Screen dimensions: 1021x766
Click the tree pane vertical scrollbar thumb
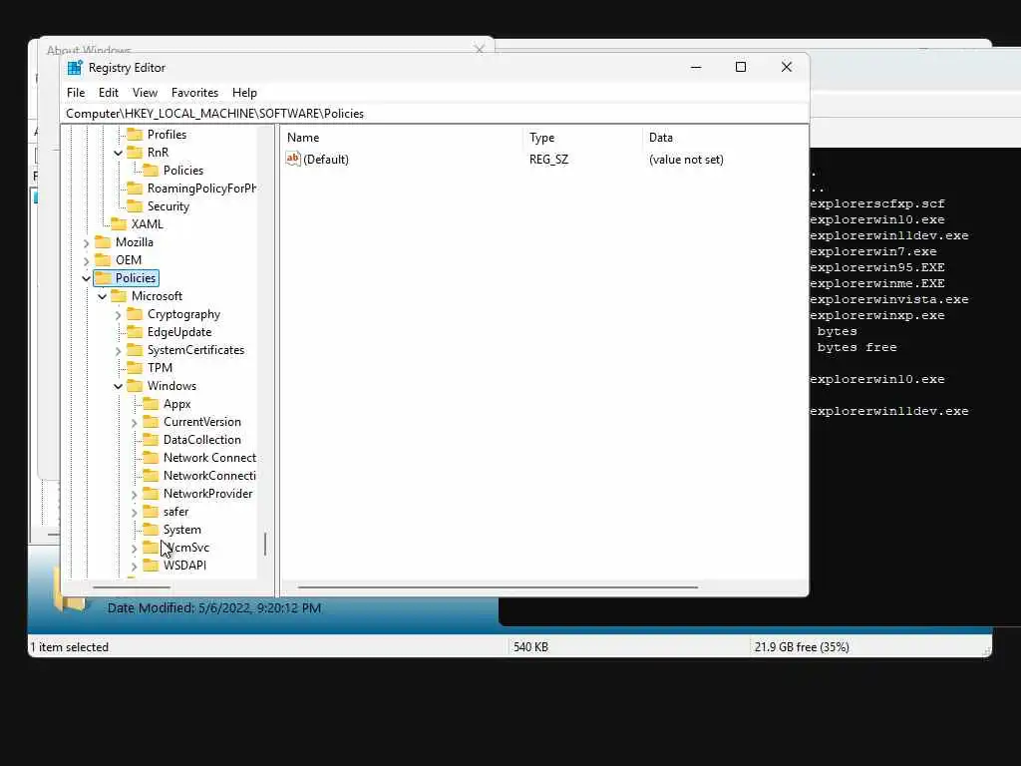265,545
